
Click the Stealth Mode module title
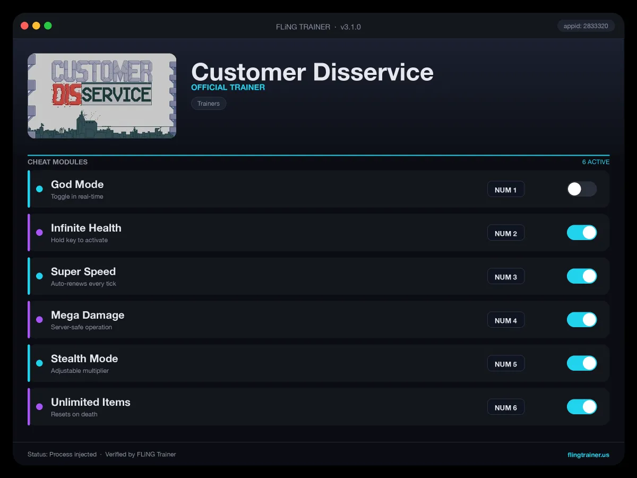84,358
